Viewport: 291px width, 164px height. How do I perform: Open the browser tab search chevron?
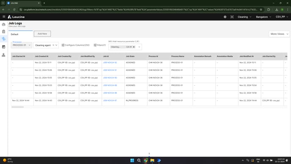[x=3, y=3]
